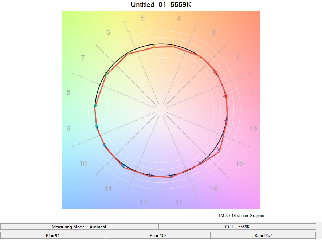Click hue bin label 16

pyautogui.click(x=254, y=129)
